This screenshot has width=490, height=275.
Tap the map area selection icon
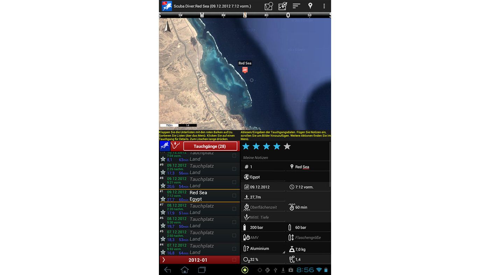click(x=268, y=6)
